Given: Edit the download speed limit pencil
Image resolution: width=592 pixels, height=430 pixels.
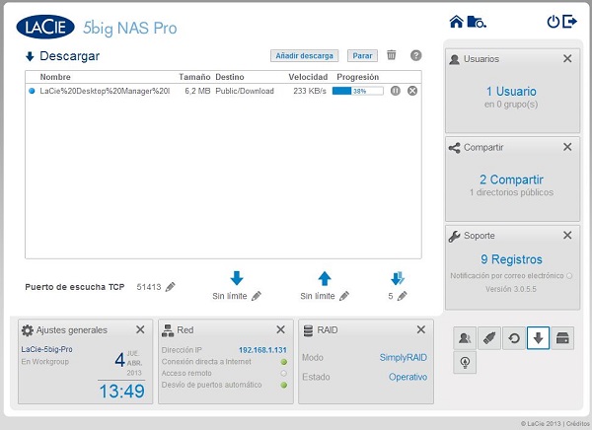Looking at the screenshot, I should 257,296.
